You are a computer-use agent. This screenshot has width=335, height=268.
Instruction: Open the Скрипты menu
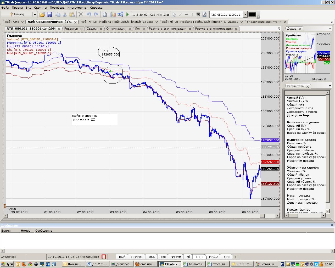pos(41,8)
